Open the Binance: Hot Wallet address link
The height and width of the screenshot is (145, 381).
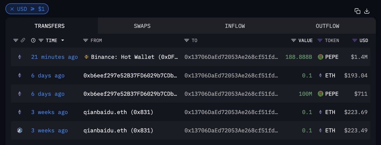(134, 57)
